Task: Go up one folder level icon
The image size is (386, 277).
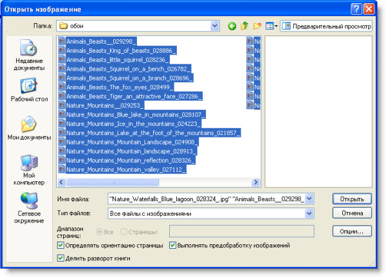Action: (x=244, y=26)
